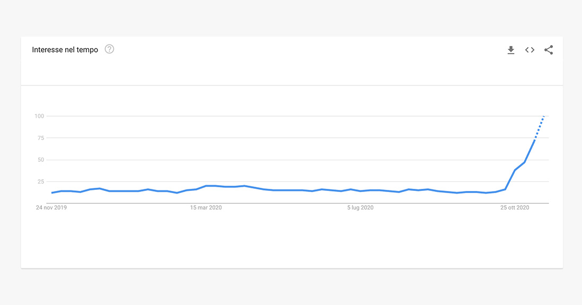The height and width of the screenshot is (305, 582).
Task: Click the peak point at value 100
Action: (544, 116)
